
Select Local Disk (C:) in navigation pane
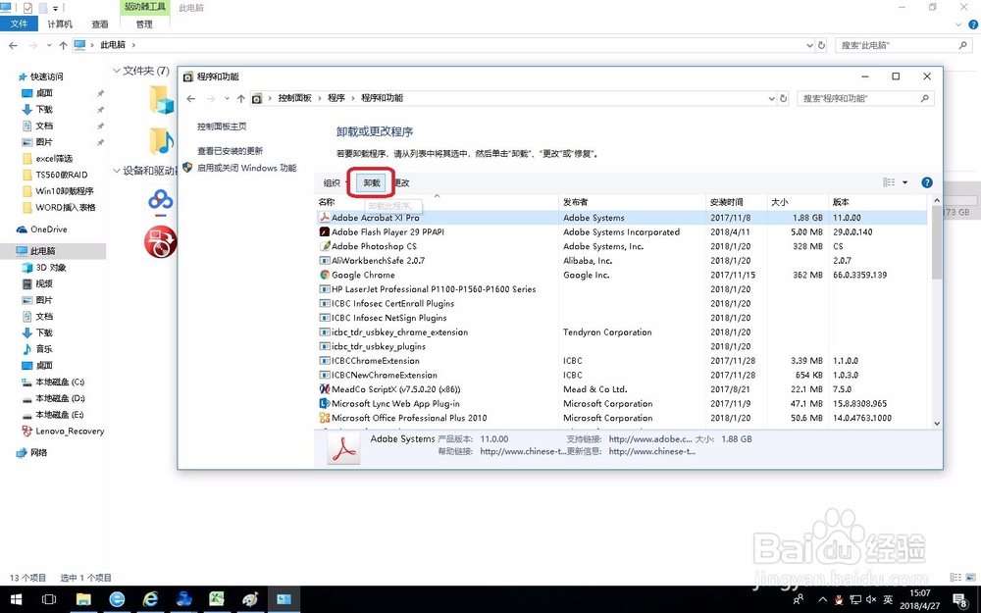pos(60,382)
